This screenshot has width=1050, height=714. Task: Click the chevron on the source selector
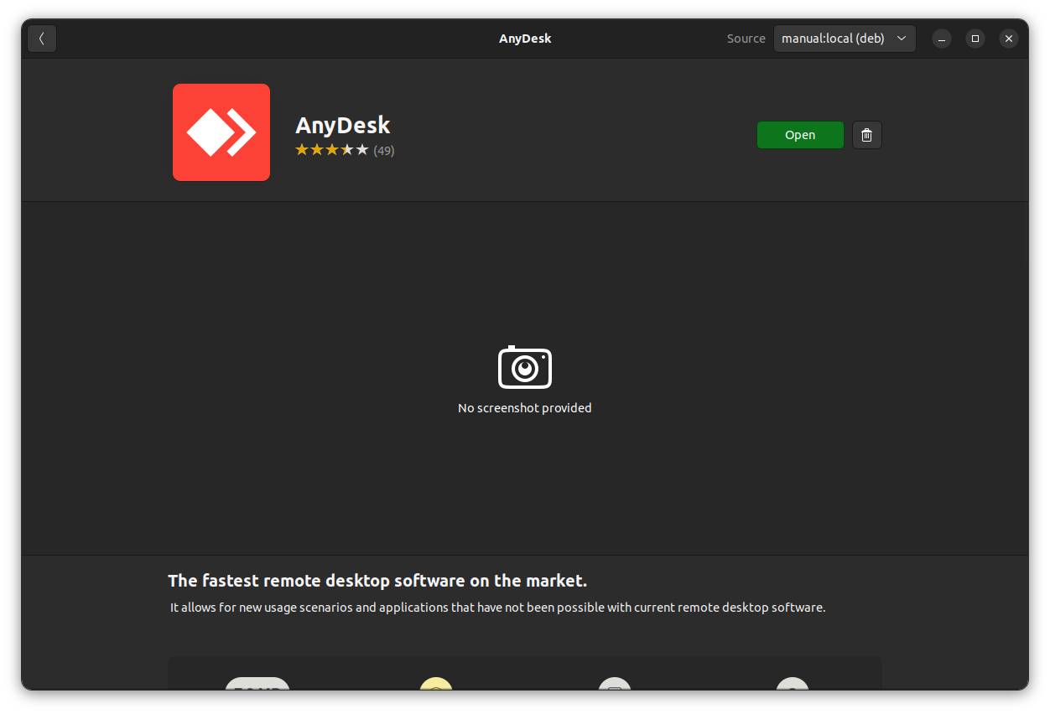coord(902,38)
